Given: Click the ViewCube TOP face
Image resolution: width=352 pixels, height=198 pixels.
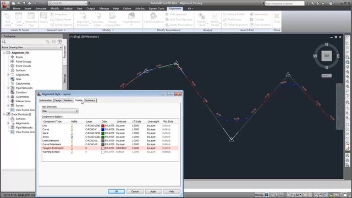Looking at the screenshot, I should (327, 56).
